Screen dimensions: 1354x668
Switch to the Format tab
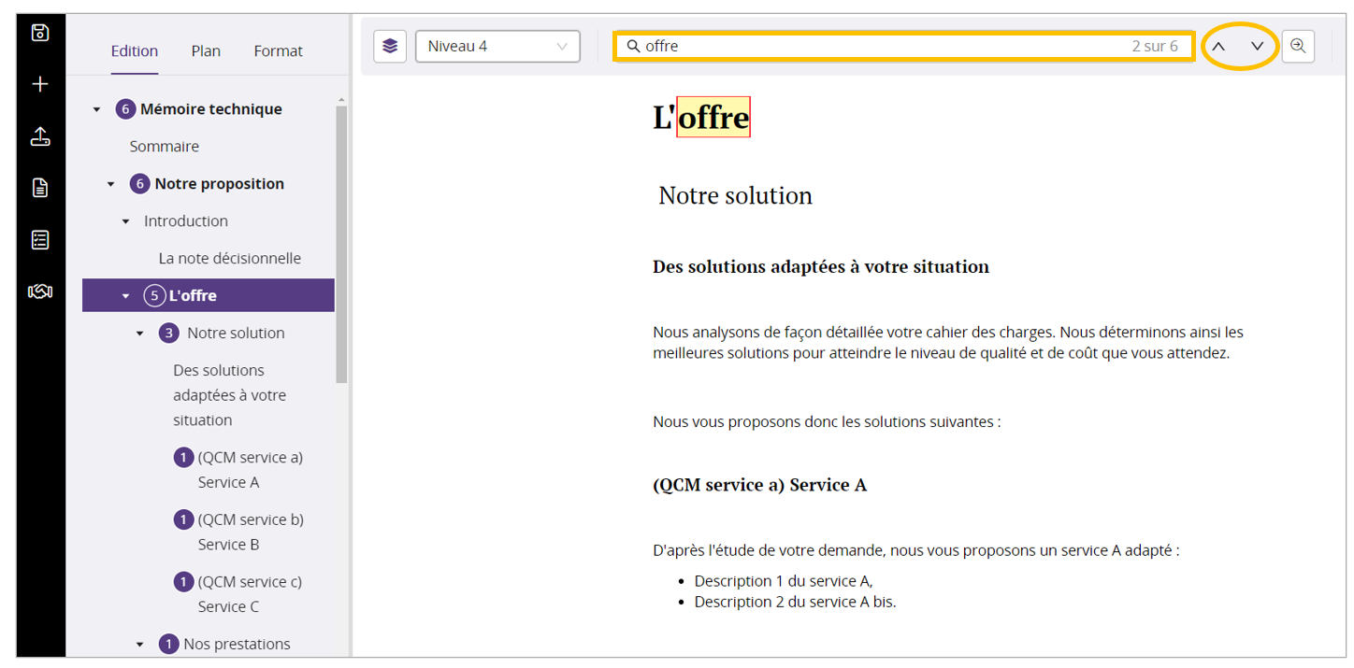point(278,51)
